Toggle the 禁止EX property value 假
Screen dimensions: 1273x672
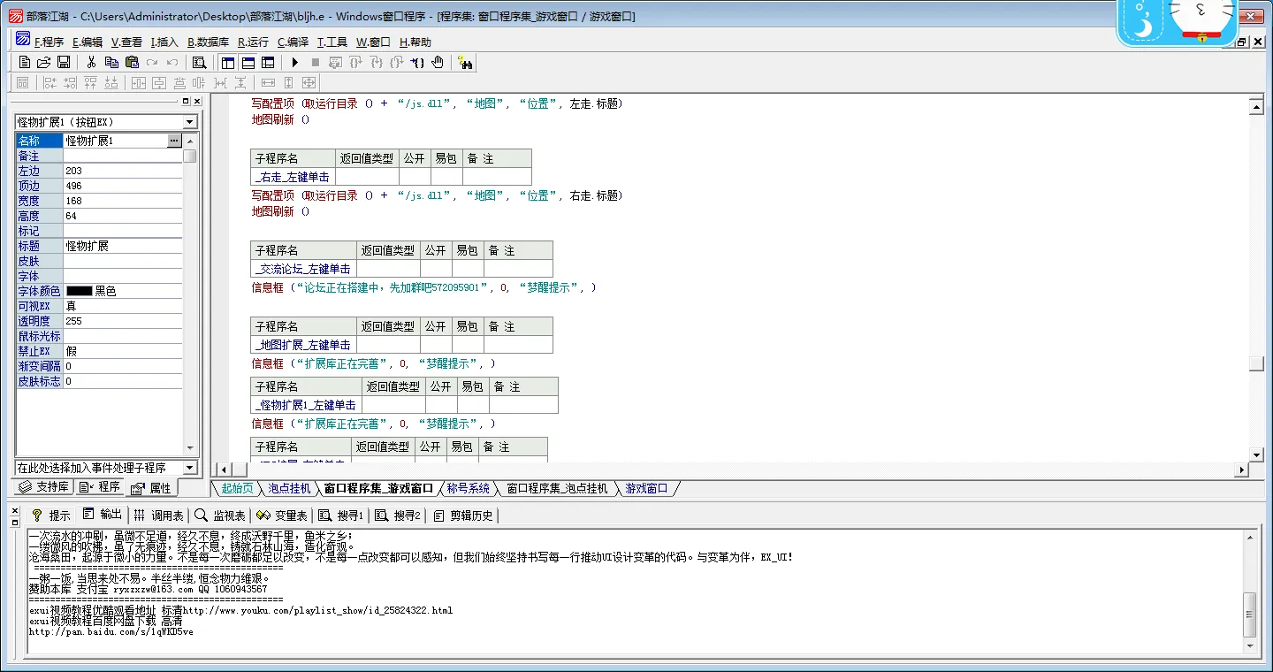[123, 351]
